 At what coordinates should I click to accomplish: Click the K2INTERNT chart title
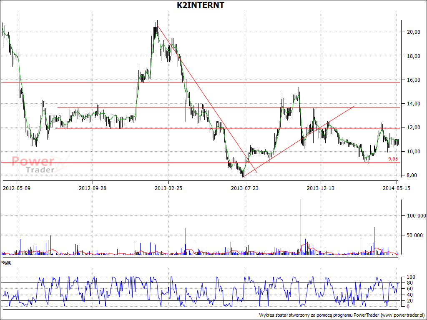201,5
